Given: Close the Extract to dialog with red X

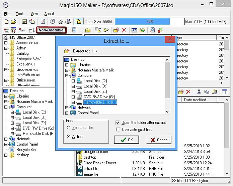Looking at the screenshot, I should click(x=170, y=40).
